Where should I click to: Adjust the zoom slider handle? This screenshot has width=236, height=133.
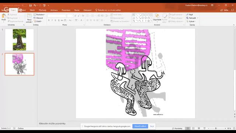point(216,128)
